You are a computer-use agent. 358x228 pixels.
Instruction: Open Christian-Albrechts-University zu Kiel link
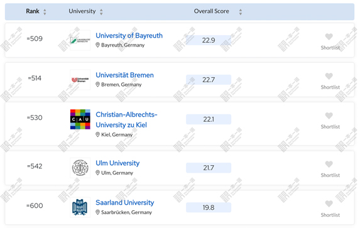tap(126, 119)
